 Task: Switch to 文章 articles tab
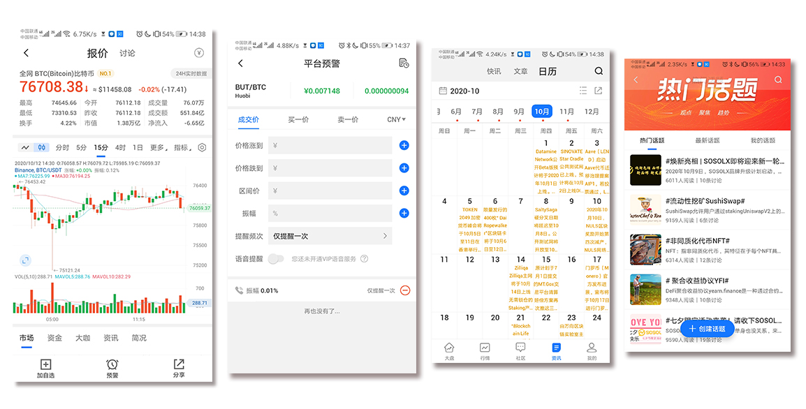pyautogui.click(x=521, y=71)
